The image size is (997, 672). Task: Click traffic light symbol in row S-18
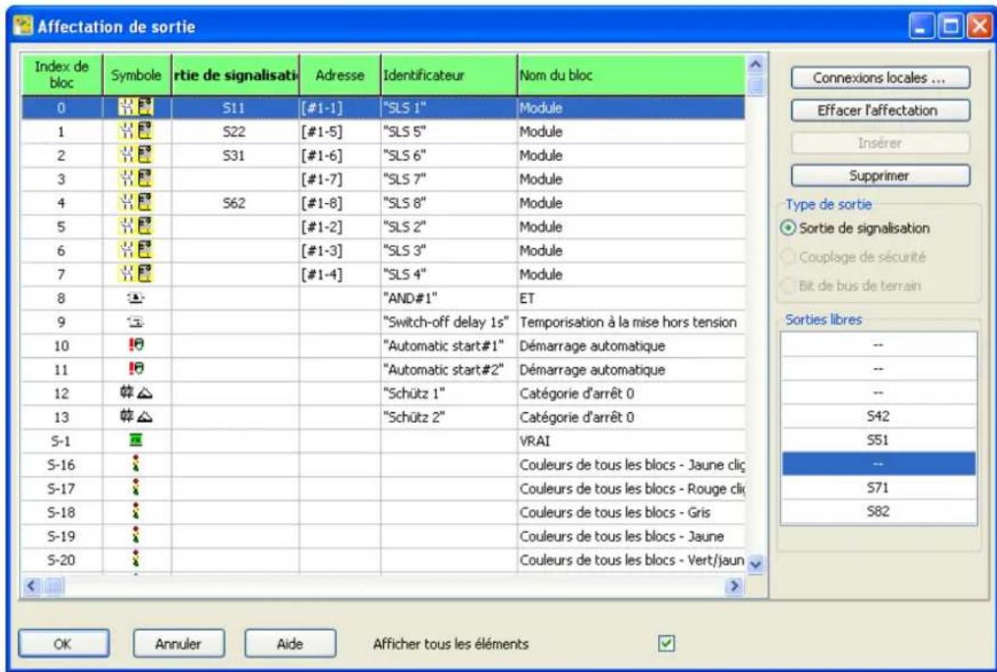pos(135,512)
